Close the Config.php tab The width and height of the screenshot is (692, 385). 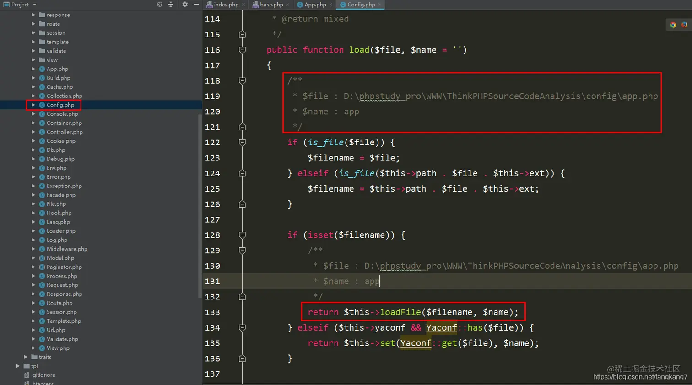(379, 5)
